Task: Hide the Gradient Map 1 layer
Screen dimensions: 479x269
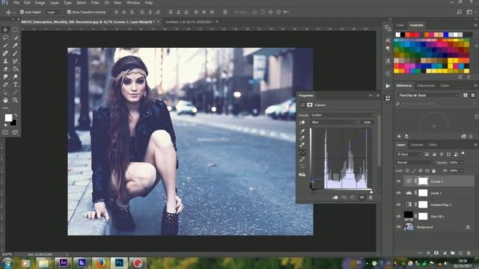Action: pyautogui.click(x=398, y=205)
